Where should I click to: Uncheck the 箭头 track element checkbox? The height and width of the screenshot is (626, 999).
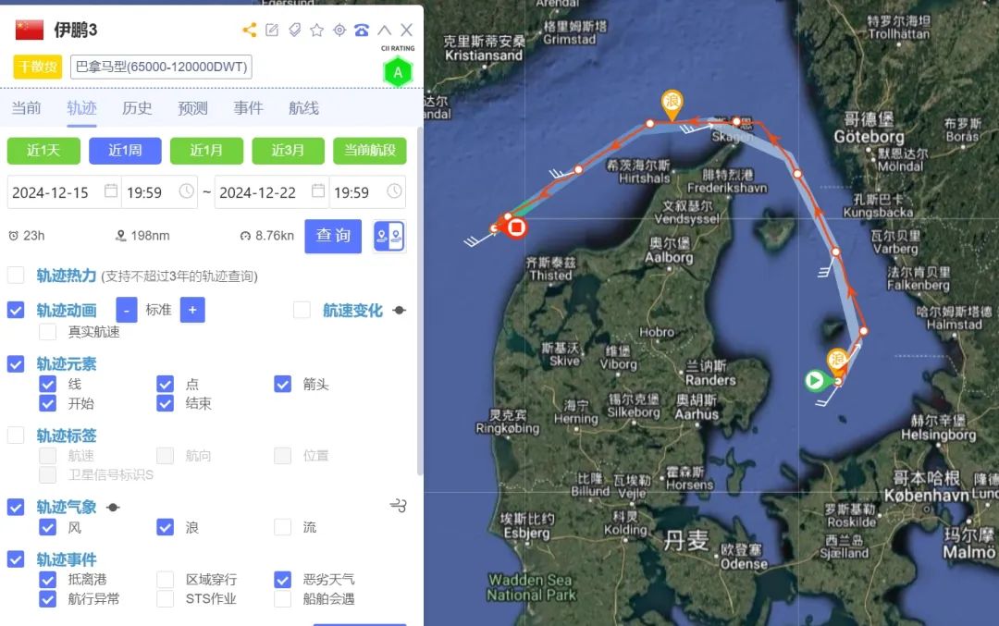(283, 384)
